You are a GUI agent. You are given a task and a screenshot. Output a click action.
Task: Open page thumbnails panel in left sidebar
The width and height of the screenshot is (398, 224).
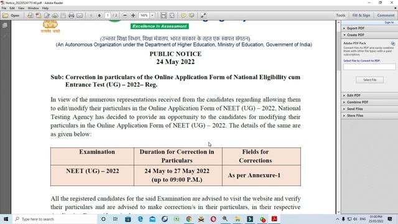tap(5, 26)
